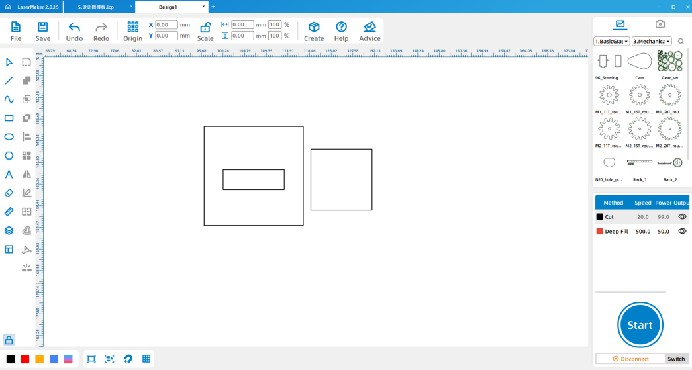
Task: Click the mirror flip tool
Action: click(x=26, y=174)
